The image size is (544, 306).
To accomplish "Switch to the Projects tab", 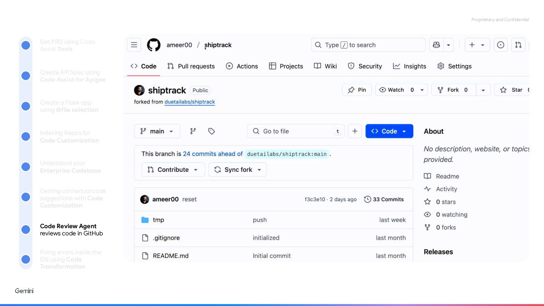I will point(286,66).
